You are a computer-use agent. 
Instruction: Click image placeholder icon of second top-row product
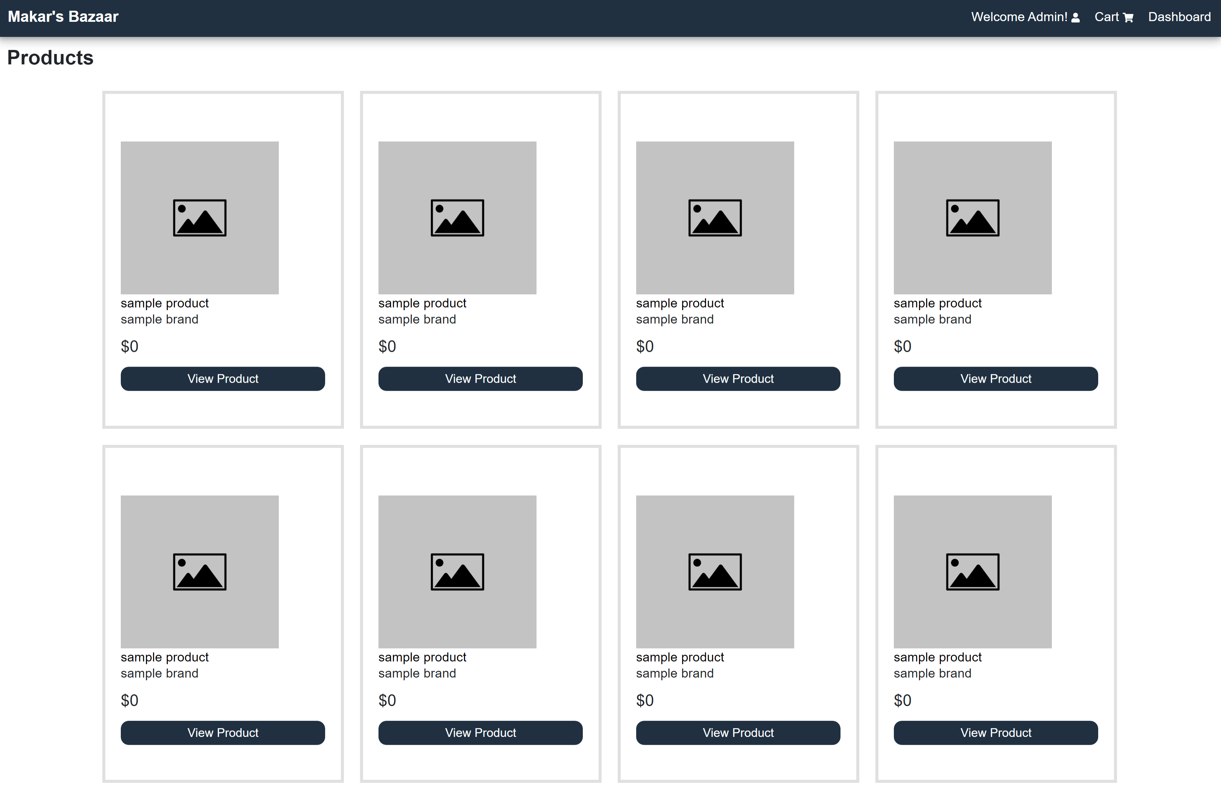(x=457, y=218)
